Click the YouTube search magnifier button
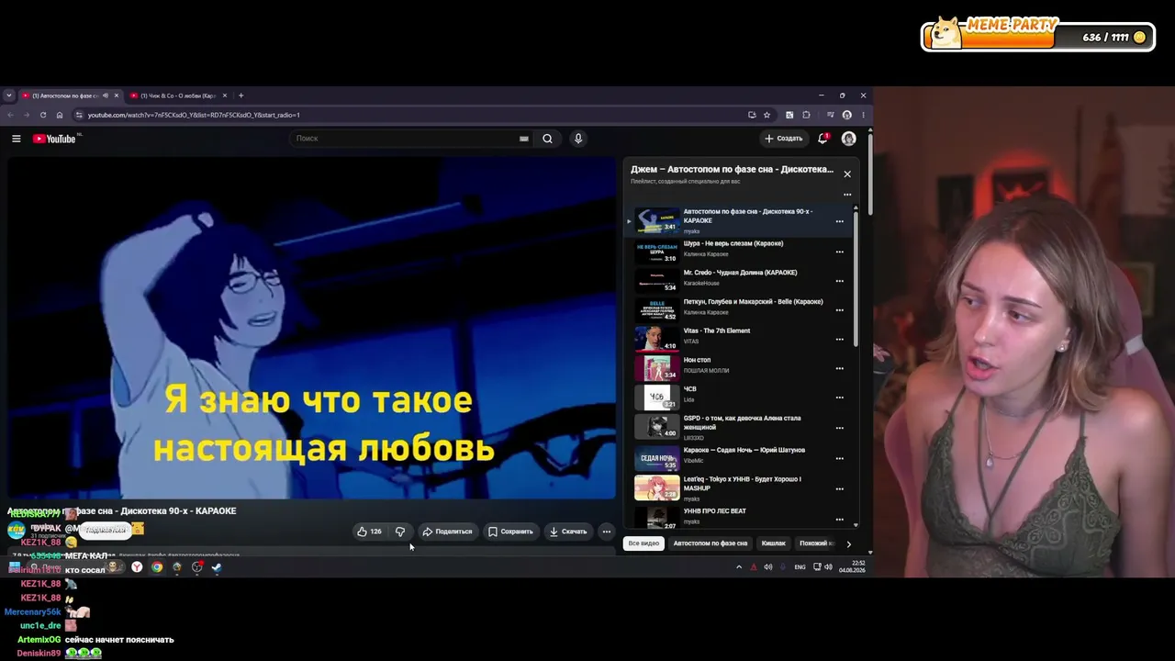The width and height of the screenshot is (1175, 661). pos(547,139)
